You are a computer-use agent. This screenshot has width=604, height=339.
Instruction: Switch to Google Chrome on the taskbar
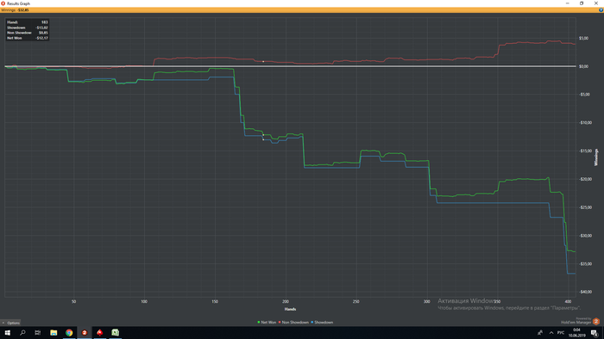coord(69,333)
